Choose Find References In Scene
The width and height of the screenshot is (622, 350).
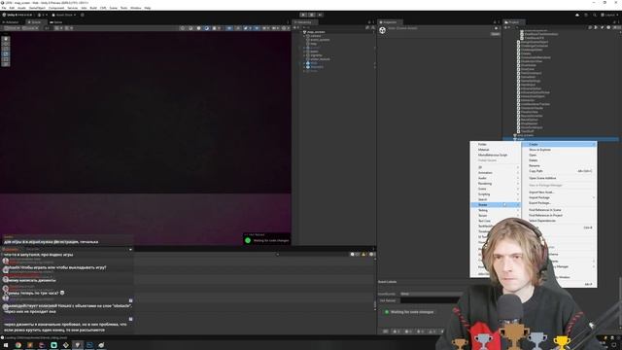[559, 210]
